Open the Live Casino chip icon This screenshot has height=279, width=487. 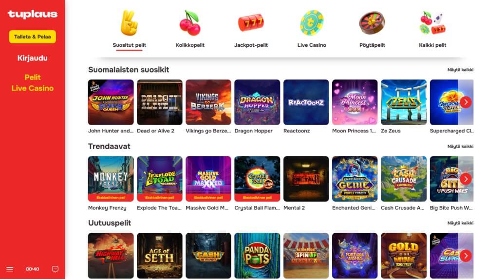pos(312,23)
